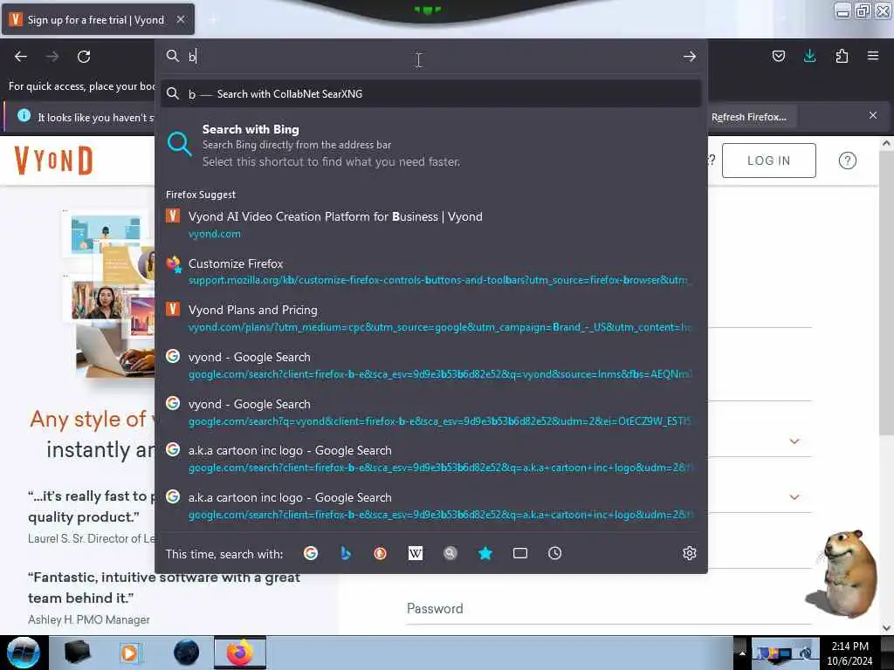Reload the current page

click(x=84, y=57)
